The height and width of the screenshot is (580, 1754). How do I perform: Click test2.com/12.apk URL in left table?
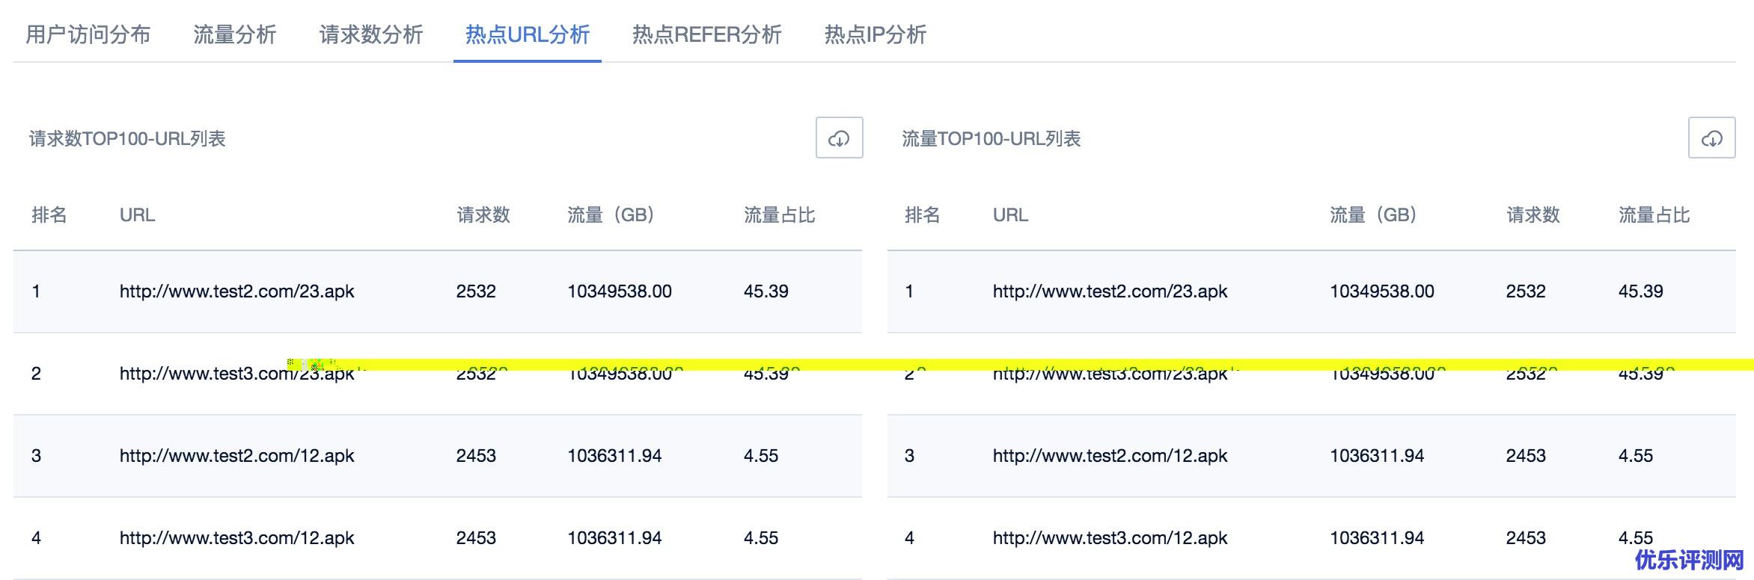pos(237,456)
